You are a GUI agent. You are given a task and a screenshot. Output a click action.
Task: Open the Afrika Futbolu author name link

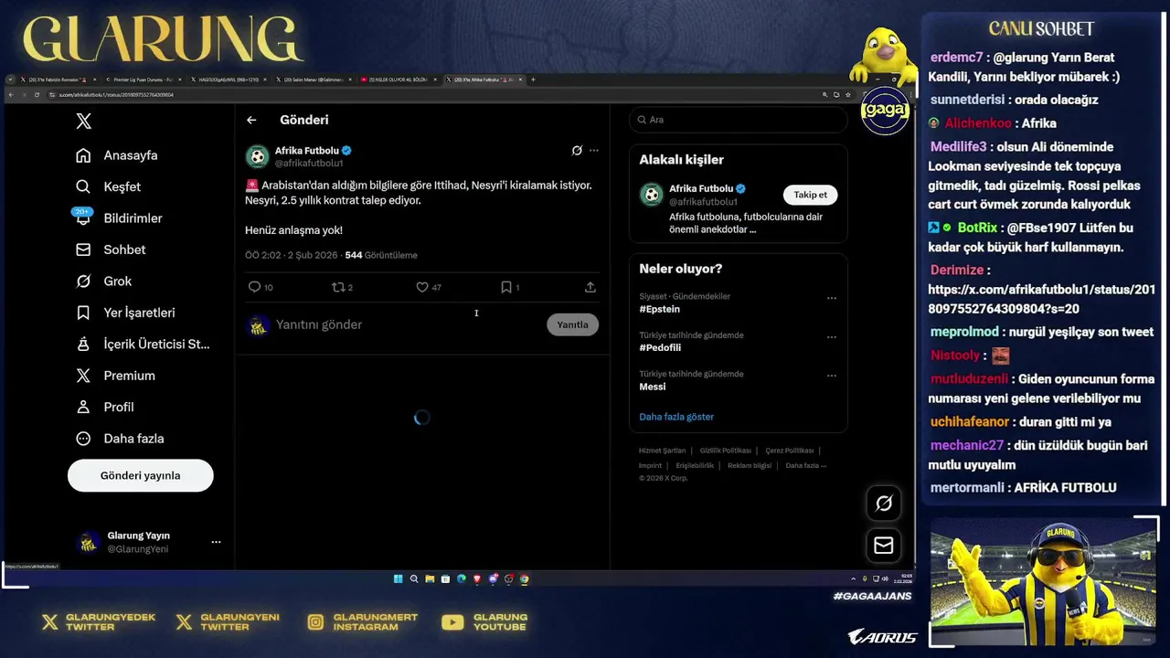(x=307, y=151)
